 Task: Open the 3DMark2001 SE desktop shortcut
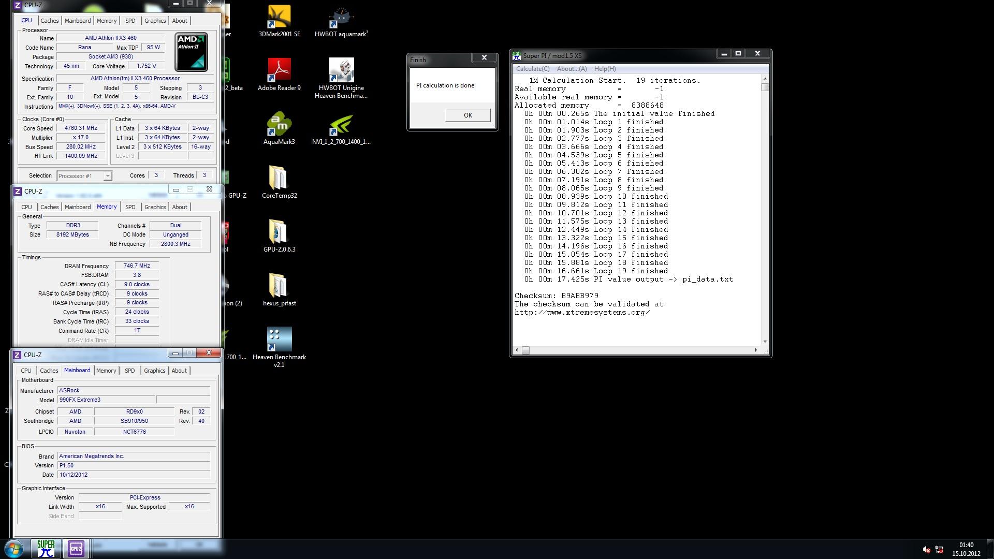tap(279, 21)
